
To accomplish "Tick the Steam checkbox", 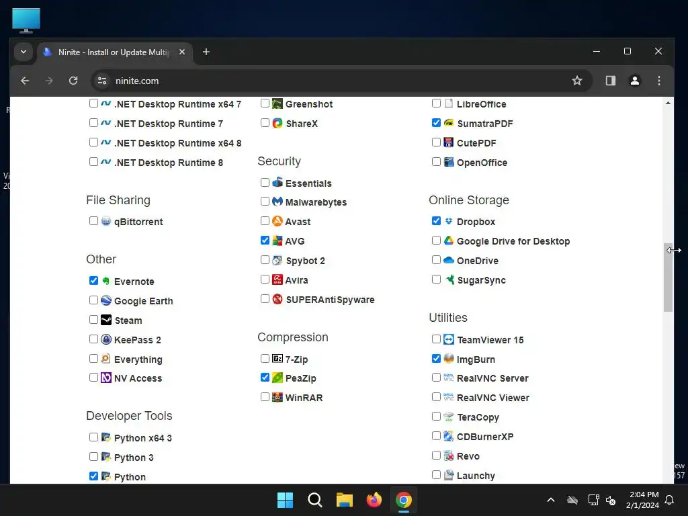I will click(93, 319).
